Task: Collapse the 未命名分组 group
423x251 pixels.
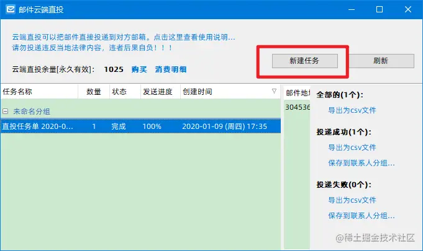Action: 6,111
